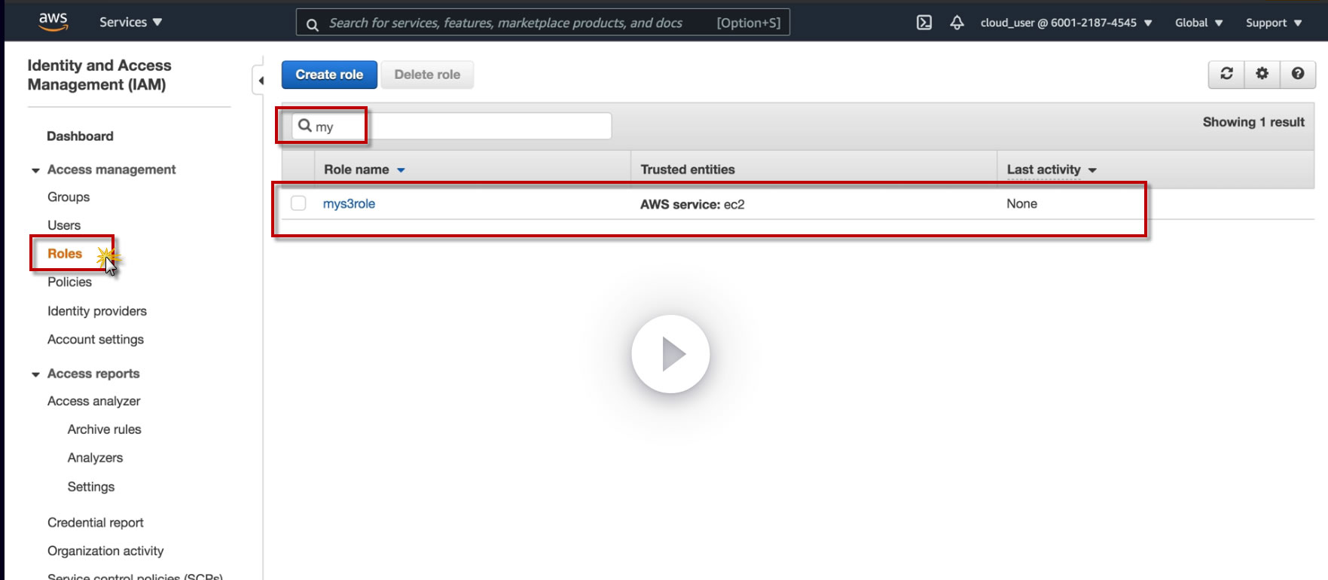Click "AWS service: ec2" in the mys3role row
This screenshot has height=580, width=1328.
click(x=692, y=204)
